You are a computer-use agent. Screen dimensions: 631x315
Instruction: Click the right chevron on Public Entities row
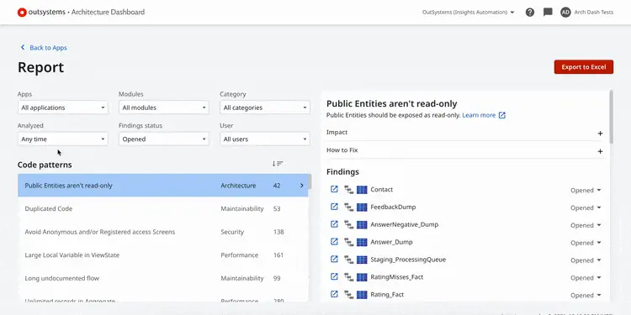pyautogui.click(x=302, y=186)
